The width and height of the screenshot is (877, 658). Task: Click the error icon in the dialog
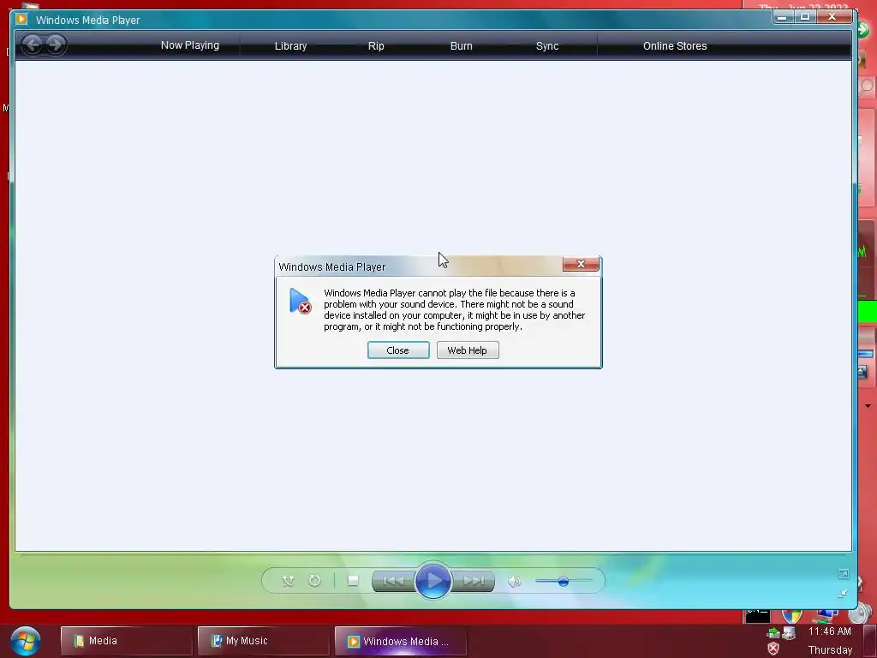coord(300,301)
